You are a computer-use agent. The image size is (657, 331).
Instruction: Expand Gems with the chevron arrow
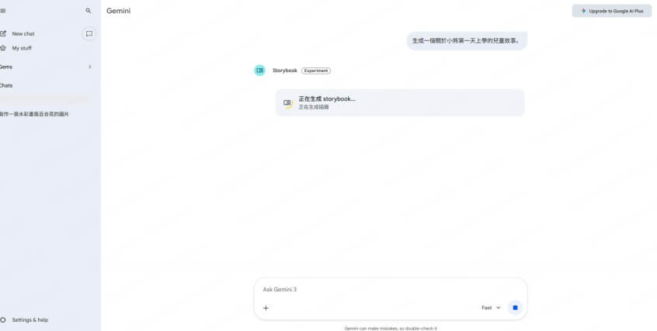pos(89,67)
